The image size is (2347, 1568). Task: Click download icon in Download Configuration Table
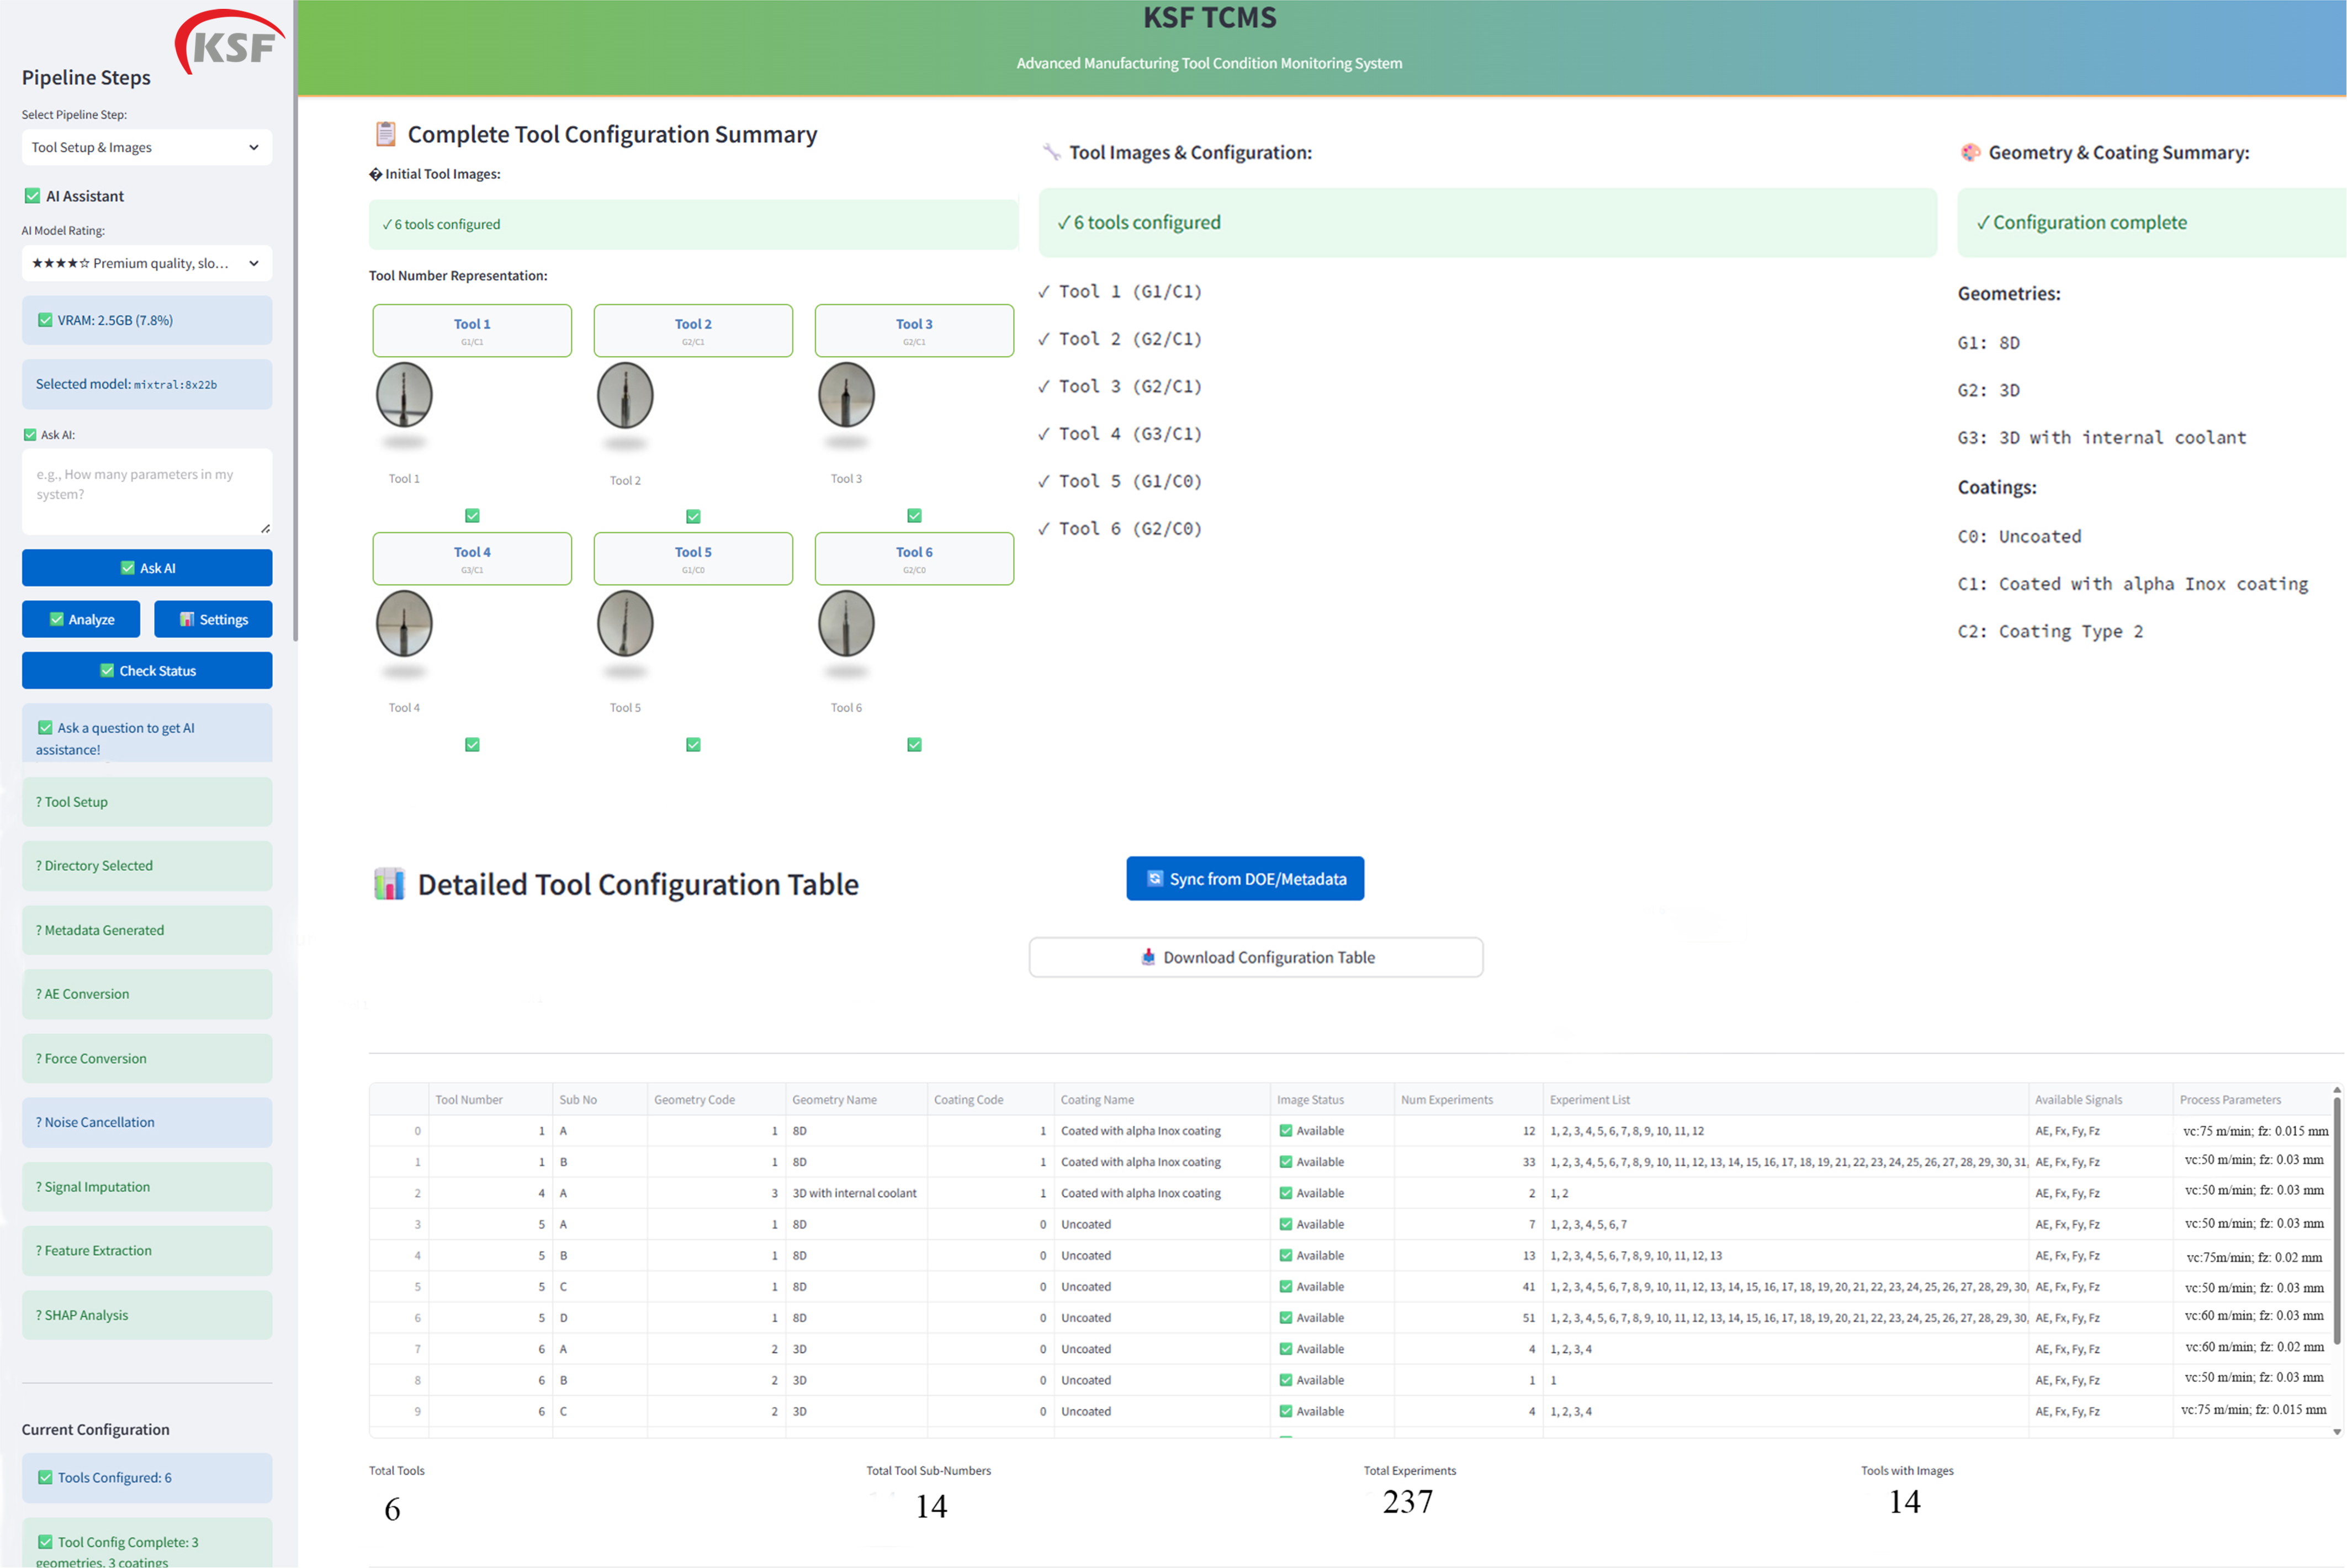1148,957
